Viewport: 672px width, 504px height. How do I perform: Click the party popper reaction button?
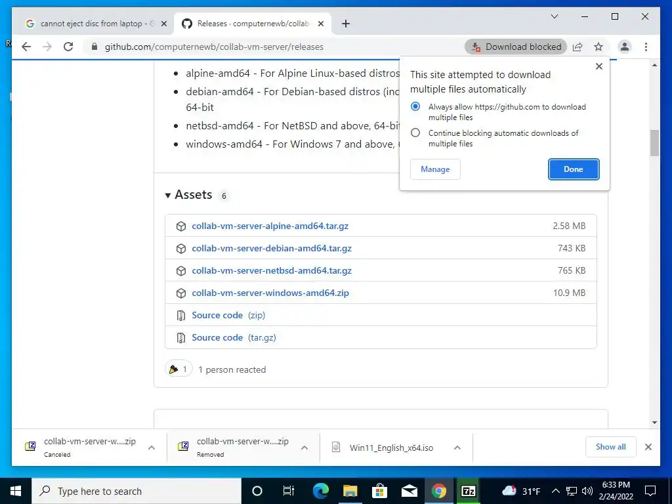pos(178,369)
